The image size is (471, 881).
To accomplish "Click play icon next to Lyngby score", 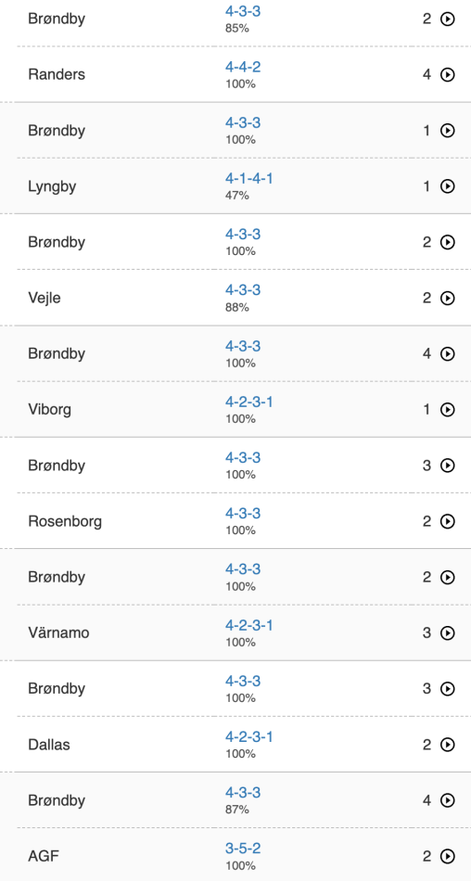I will (448, 186).
